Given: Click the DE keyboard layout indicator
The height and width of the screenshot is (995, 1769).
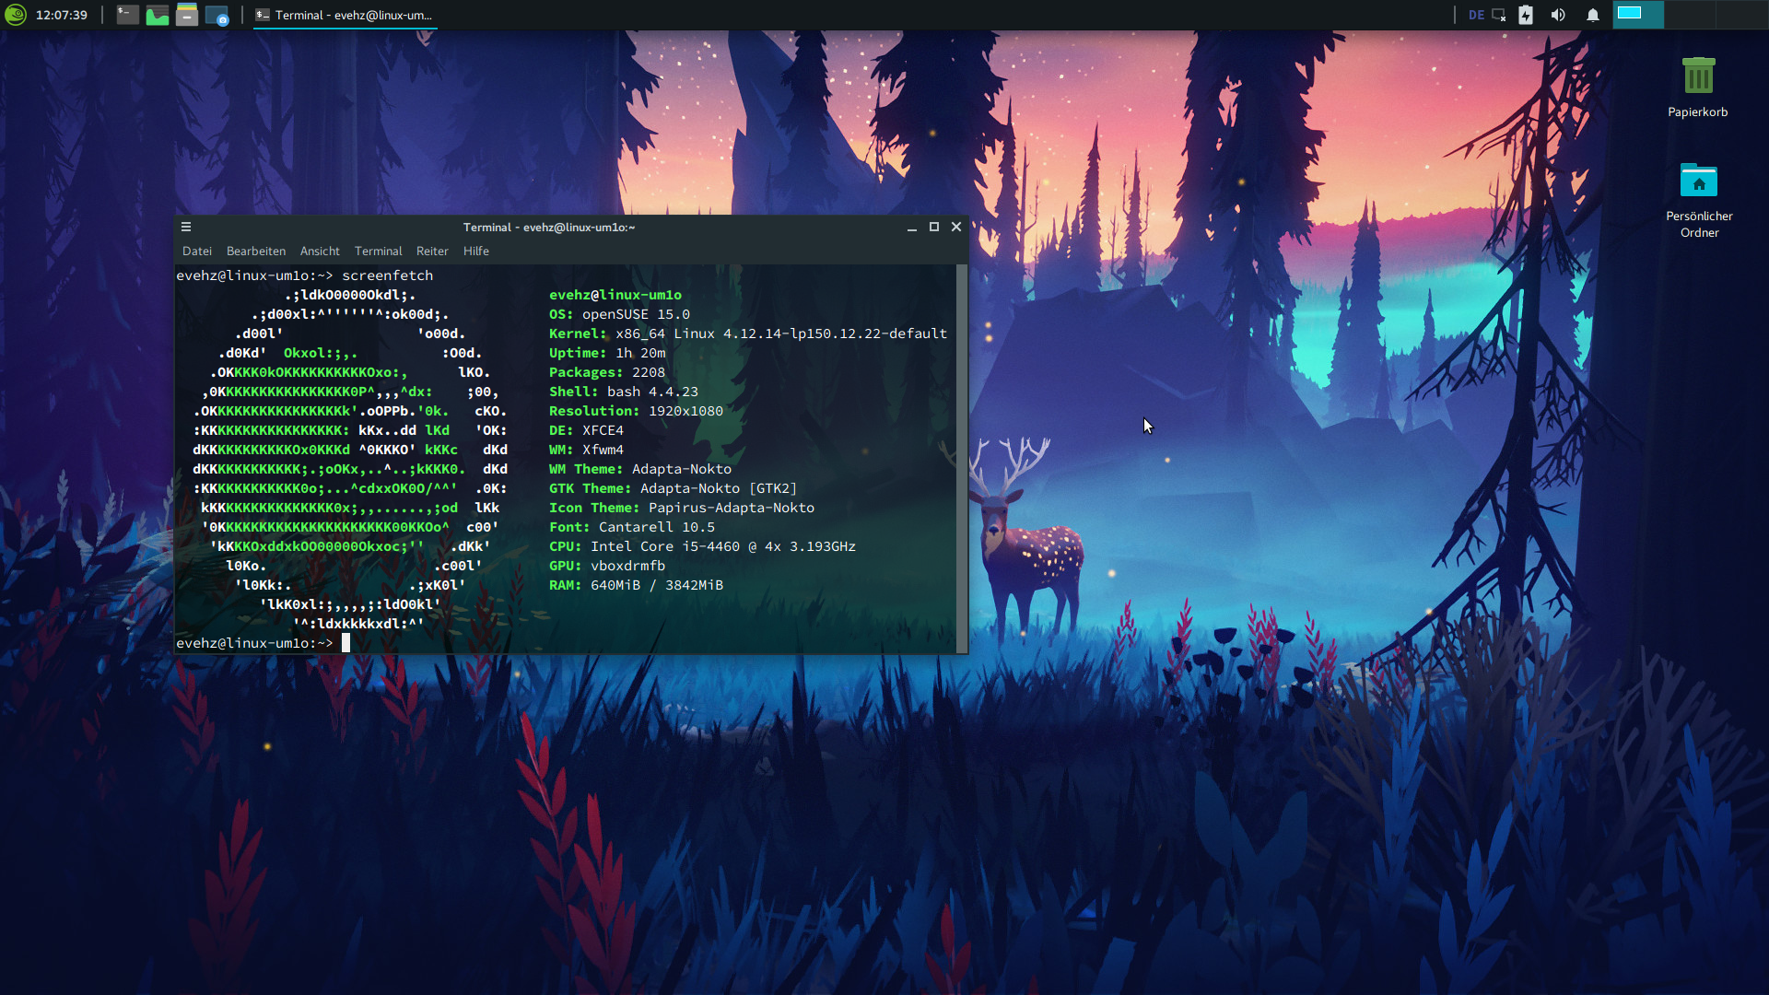Looking at the screenshot, I should pos(1476,15).
